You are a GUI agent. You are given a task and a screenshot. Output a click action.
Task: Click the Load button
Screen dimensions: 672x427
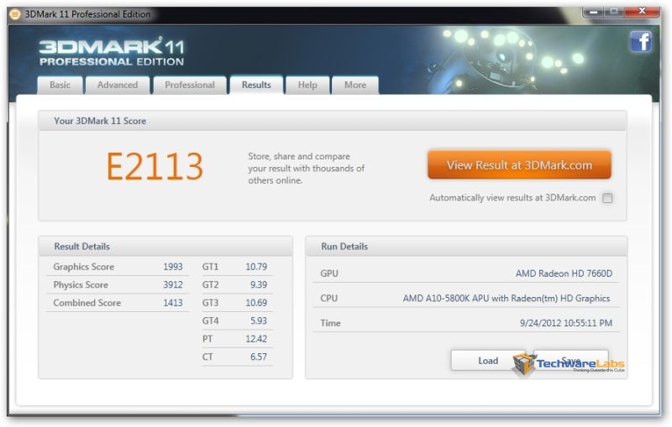point(488,361)
